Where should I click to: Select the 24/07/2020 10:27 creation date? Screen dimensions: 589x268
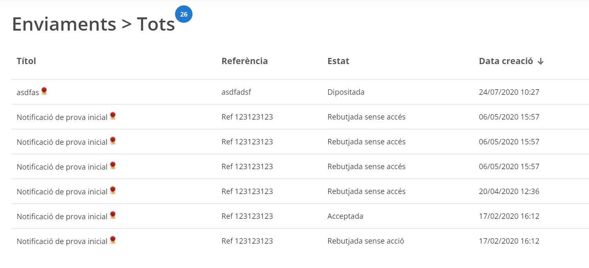click(x=509, y=92)
